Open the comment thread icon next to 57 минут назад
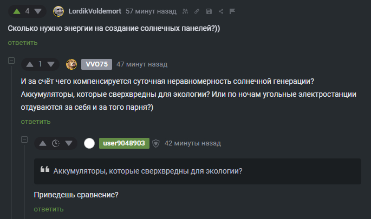The width and height of the screenshot is (371, 219). [185, 11]
